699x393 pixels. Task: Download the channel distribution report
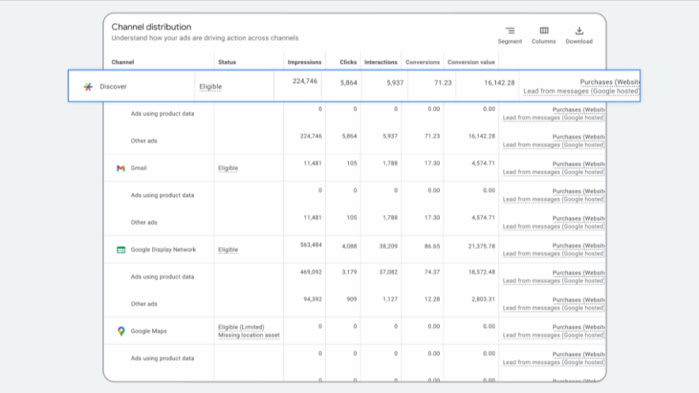tap(579, 35)
